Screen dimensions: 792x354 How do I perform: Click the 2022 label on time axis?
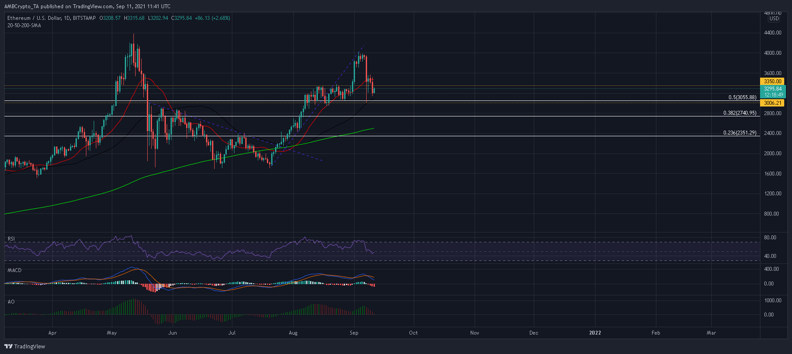595,333
